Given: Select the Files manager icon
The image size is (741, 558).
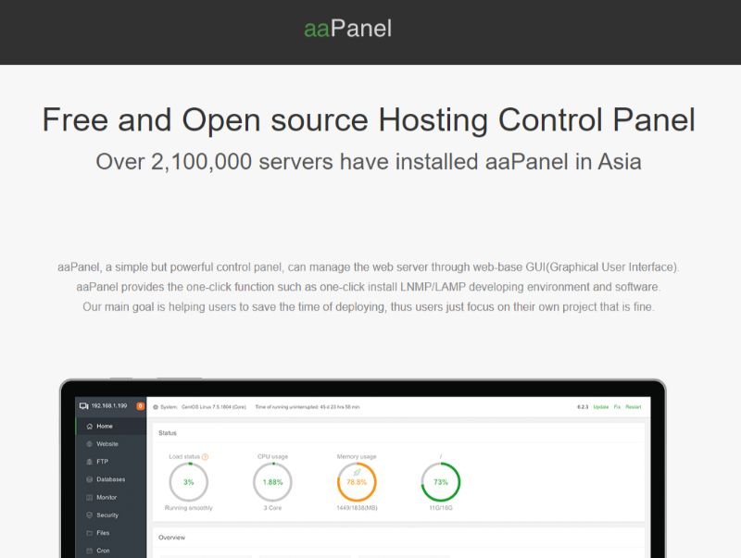Looking at the screenshot, I should point(88,533).
